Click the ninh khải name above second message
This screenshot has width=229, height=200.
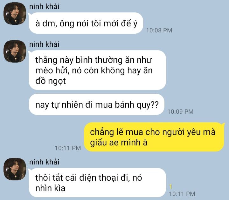(44, 44)
